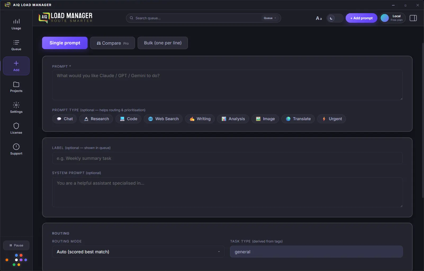The height and width of the screenshot is (271, 424).
Task: Select the Analysis prompt type tag
Action: coord(233,119)
